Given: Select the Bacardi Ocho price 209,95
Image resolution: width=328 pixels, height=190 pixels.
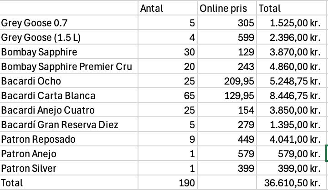Looking at the screenshot, I should 227,81.
